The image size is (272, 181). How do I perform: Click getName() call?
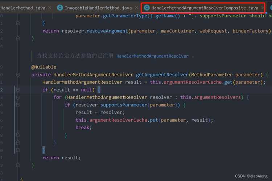(168, 16)
